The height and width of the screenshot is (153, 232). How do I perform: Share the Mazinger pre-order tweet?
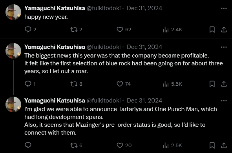(224, 145)
